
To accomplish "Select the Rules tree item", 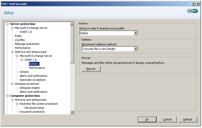I will tap(18, 36).
